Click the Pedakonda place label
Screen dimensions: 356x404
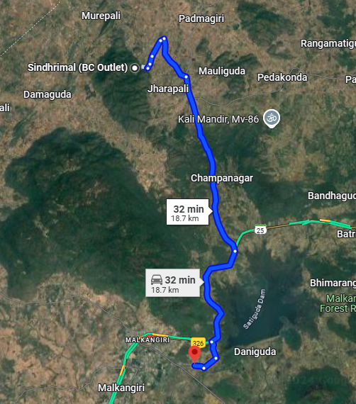point(282,77)
